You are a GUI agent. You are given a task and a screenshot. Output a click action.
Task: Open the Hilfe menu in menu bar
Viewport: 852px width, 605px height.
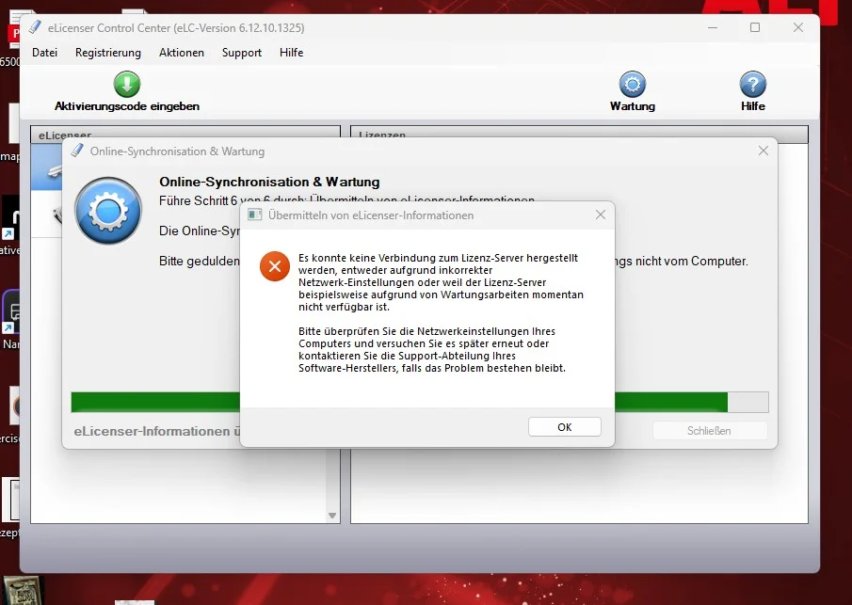tap(291, 53)
